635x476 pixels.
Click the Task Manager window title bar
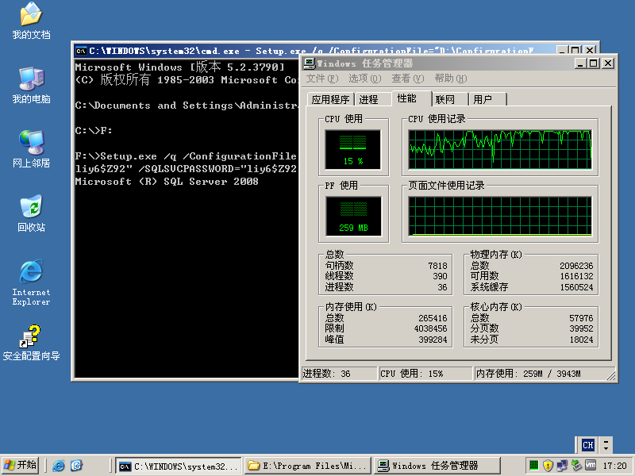[x=458, y=63]
